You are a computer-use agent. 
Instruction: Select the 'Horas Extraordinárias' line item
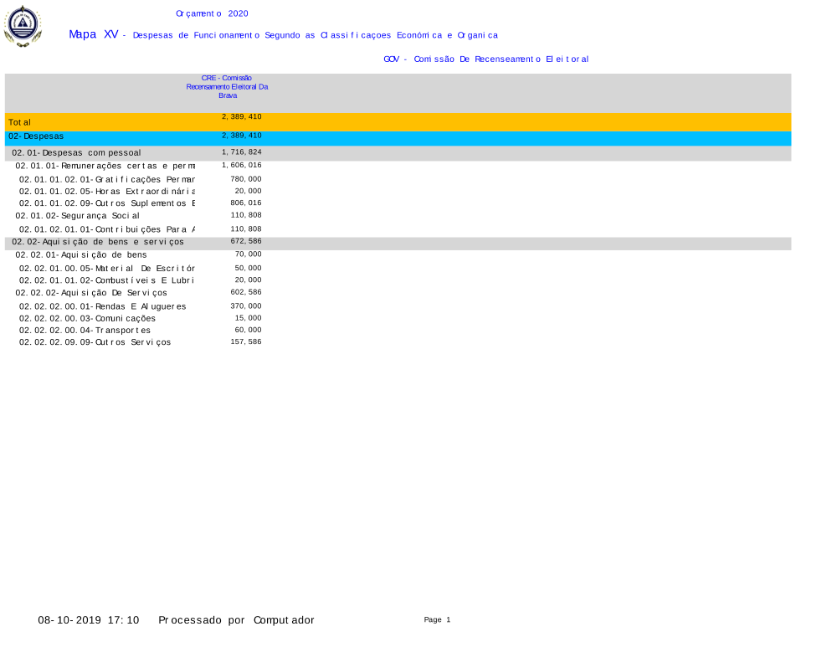(x=106, y=191)
